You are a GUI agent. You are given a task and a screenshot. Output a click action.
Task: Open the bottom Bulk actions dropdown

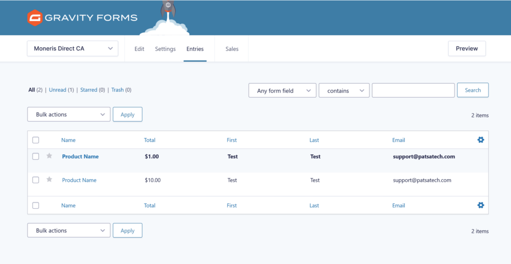click(x=69, y=230)
